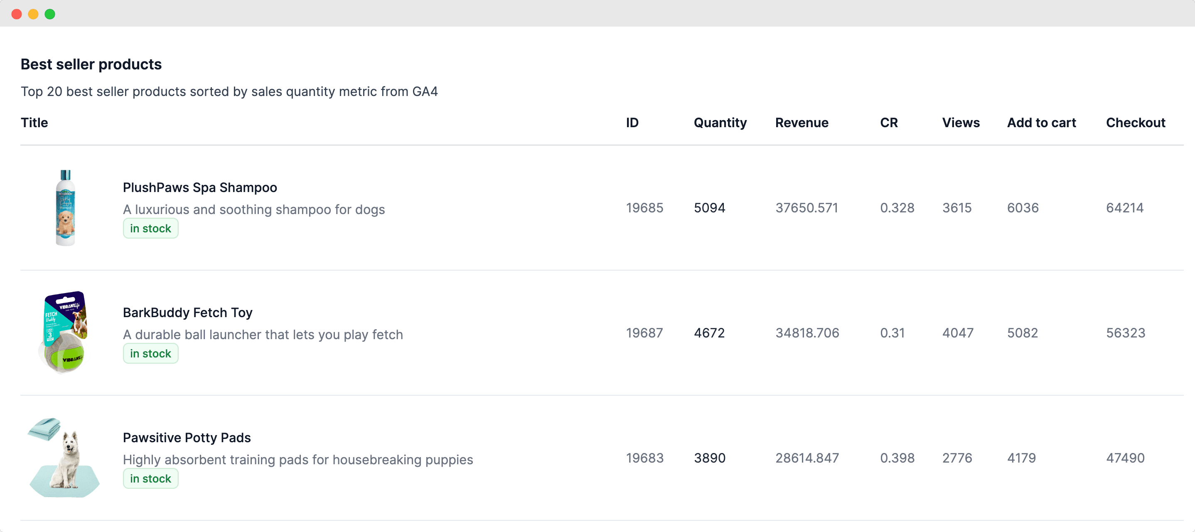The image size is (1195, 532).
Task: Open the Pawsitive Potty Pads title
Action: pyautogui.click(x=187, y=438)
